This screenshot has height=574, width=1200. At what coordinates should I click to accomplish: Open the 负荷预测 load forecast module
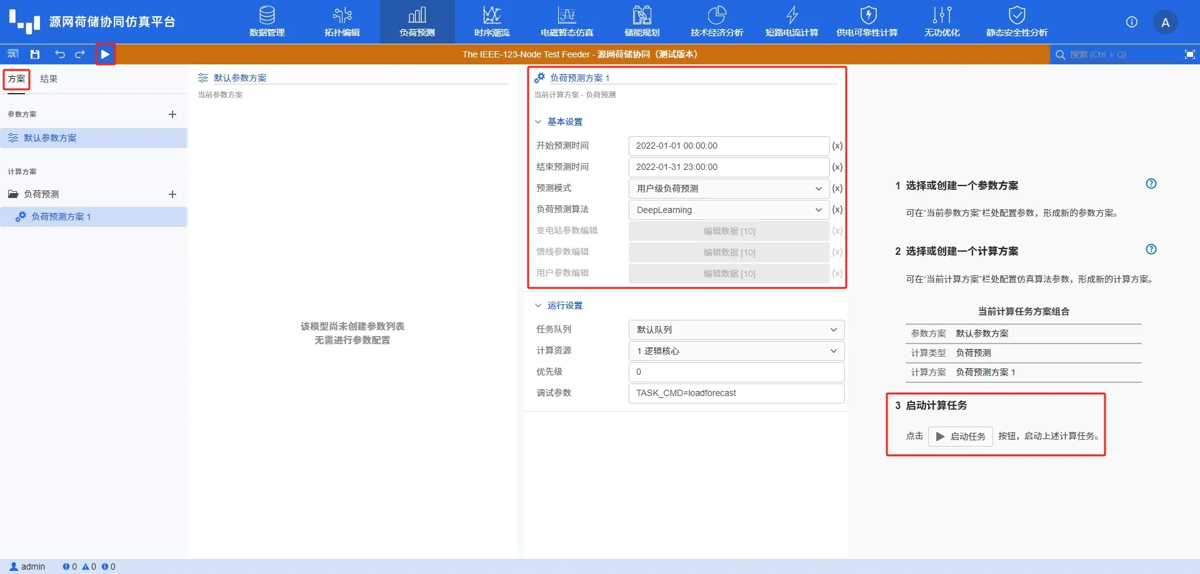pyautogui.click(x=417, y=22)
